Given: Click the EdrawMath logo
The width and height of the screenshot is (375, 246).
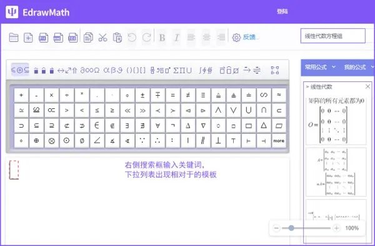Looking at the screenshot, I should tap(37, 12).
